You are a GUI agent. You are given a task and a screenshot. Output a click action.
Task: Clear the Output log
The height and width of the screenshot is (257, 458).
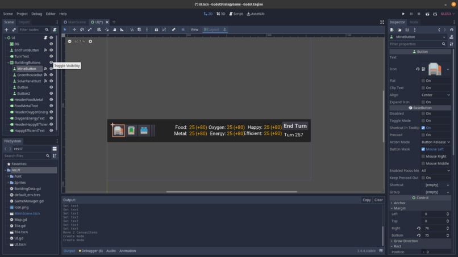pyautogui.click(x=378, y=200)
